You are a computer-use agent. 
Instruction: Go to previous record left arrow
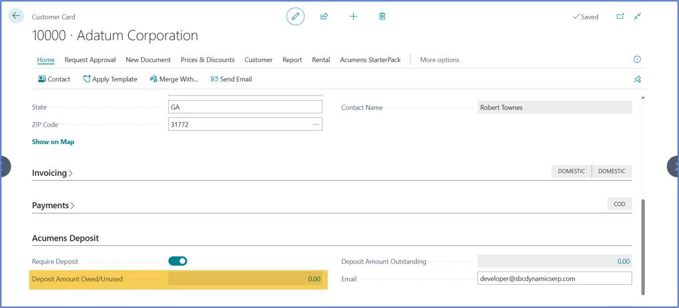[4, 167]
